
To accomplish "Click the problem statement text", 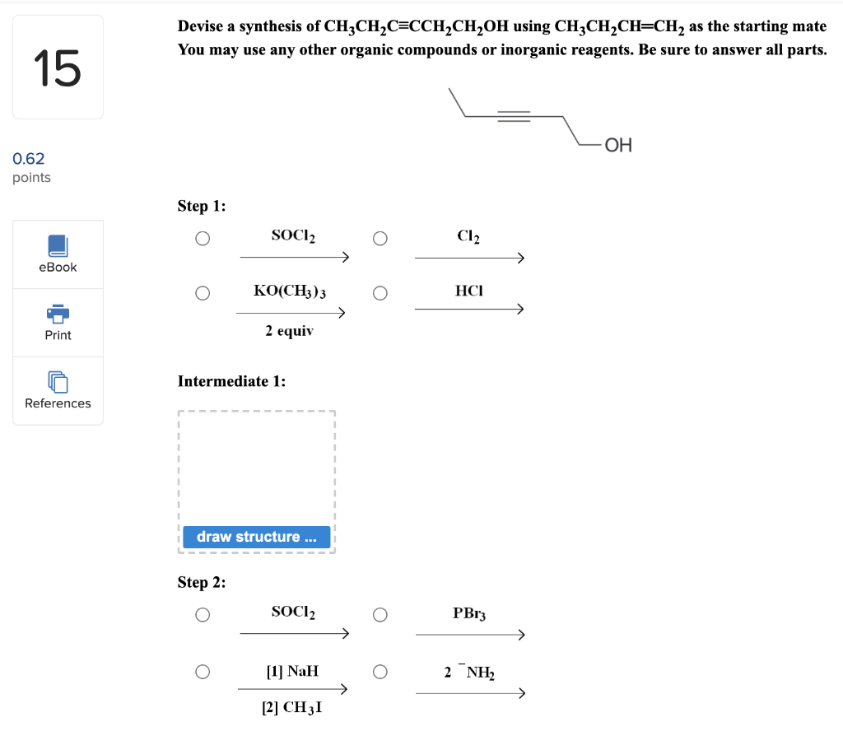I will (x=502, y=37).
